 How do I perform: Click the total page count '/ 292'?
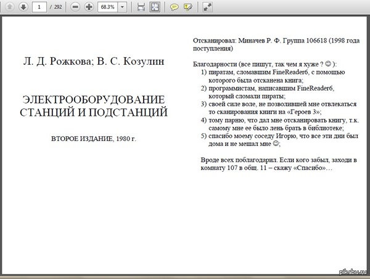coord(55,7)
